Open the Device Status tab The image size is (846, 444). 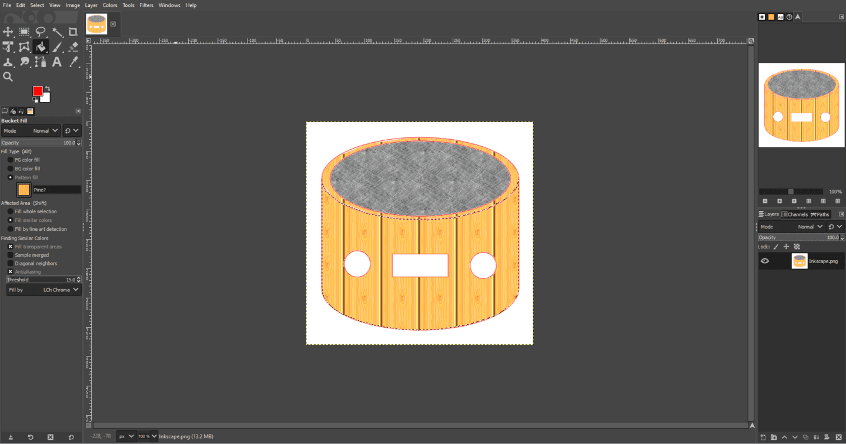pos(13,111)
